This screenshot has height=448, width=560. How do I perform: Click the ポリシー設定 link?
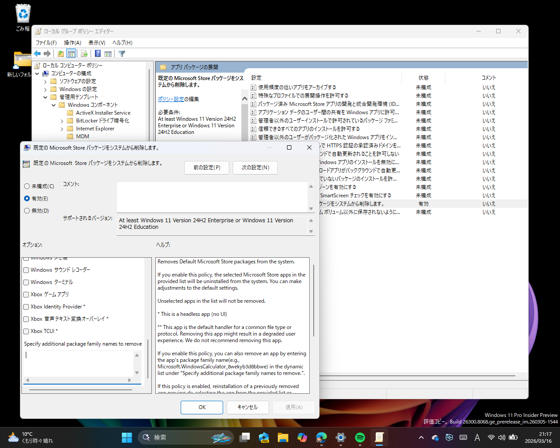pos(171,99)
